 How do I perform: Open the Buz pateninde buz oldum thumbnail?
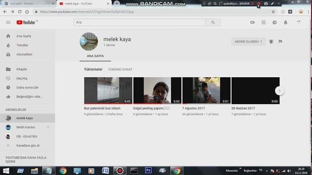tap(108, 91)
